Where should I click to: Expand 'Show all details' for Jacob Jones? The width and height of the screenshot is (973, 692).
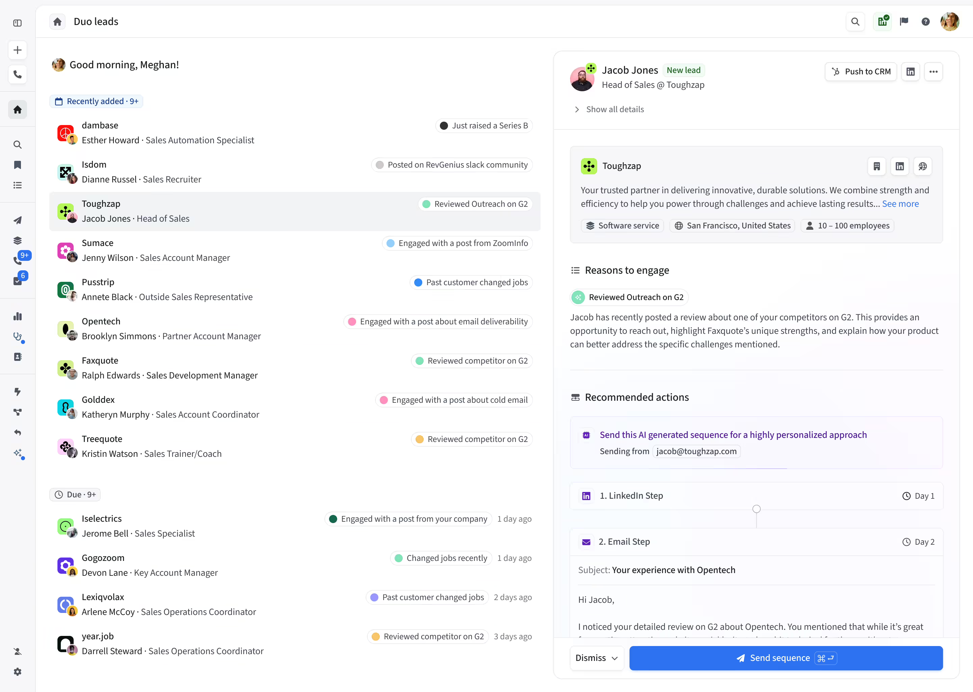click(x=615, y=109)
